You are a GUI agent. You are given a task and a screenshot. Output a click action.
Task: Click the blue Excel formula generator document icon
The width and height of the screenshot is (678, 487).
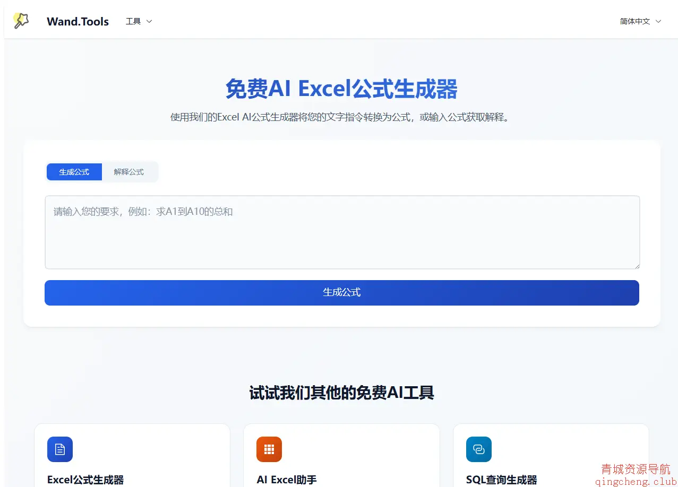[x=60, y=449]
